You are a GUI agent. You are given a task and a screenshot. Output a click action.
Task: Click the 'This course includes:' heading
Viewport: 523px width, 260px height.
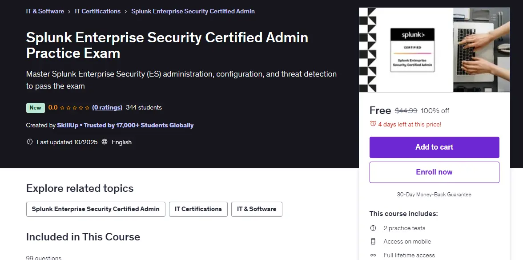tap(404, 214)
